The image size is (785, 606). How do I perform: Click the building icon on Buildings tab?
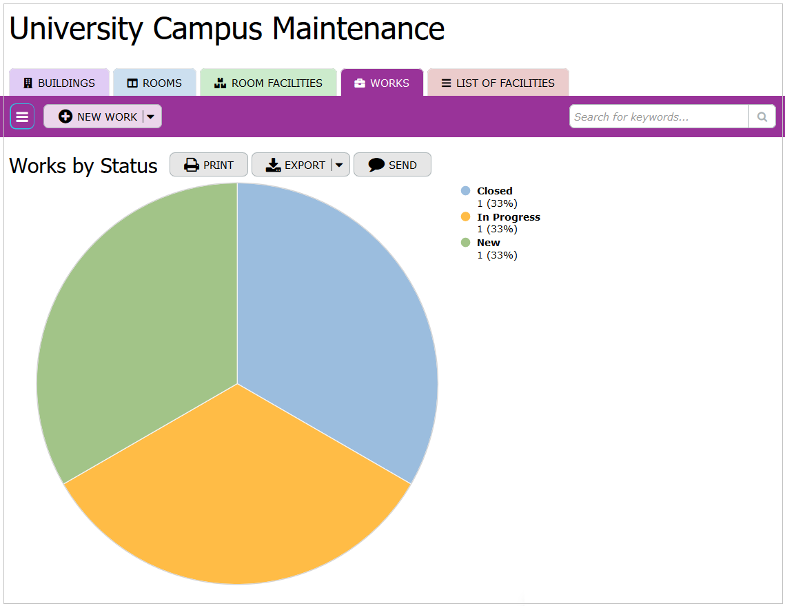(x=28, y=83)
